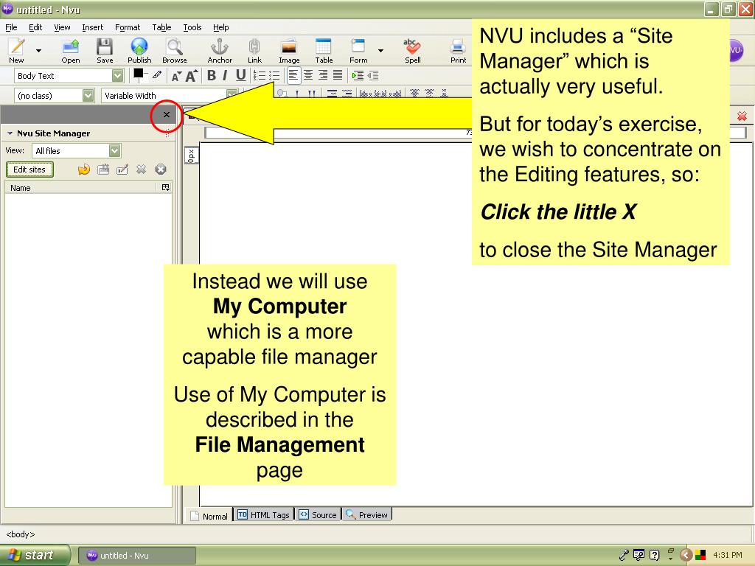755x566 pixels.
Task: Open the column picker beside Name
Action: (x=166, y=188)
